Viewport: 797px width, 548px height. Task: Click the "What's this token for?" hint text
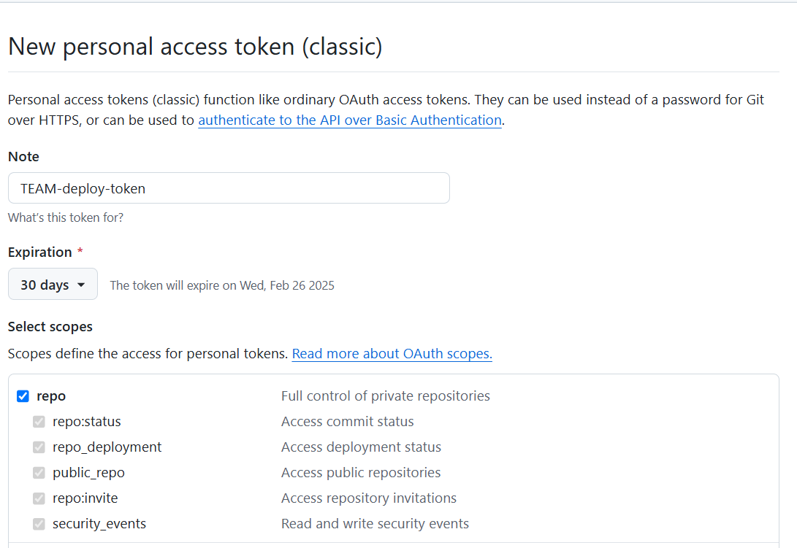pos(65,217)
